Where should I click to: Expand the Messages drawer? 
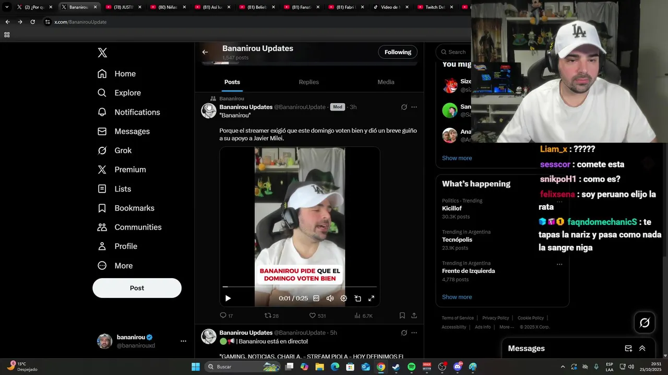tap(642, 348)
